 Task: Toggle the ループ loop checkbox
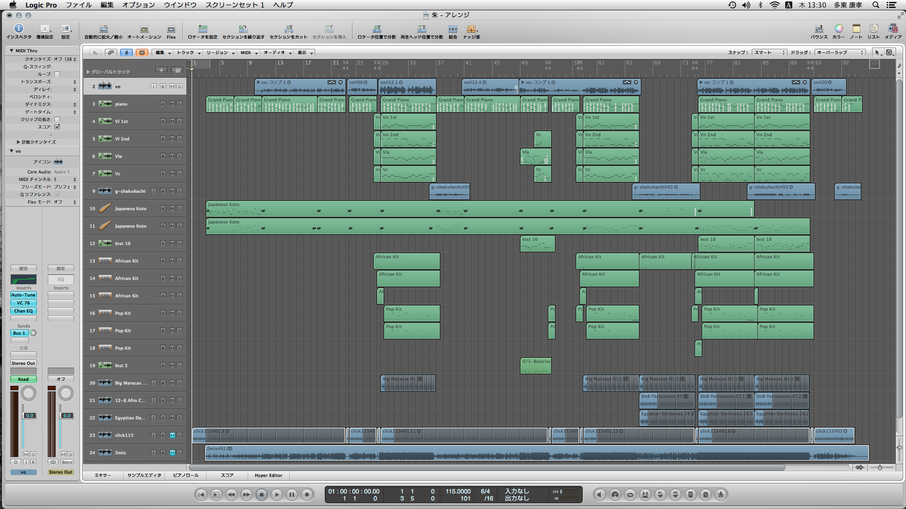[57, 74]
